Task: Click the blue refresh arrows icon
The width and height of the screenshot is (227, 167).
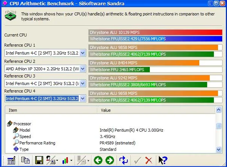Action: 124,160
